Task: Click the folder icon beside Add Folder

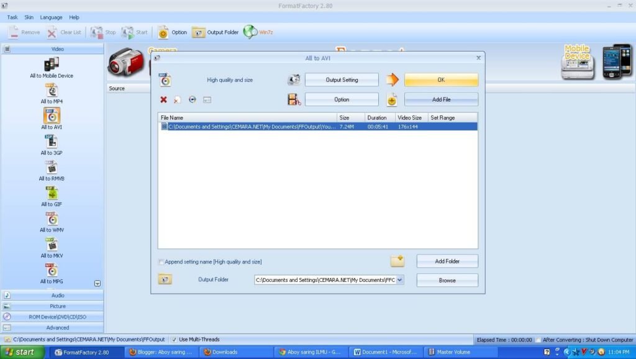Action: pos(397,261)
